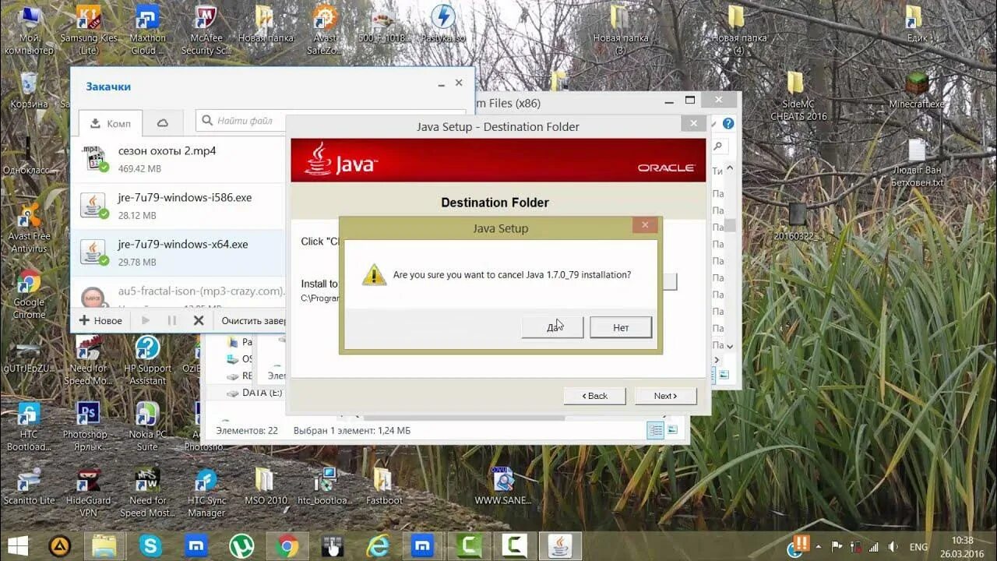Click the Next button in Java Setup
Image resolution: width=997 pixels, height=561 pixels.
click(665, 396)
